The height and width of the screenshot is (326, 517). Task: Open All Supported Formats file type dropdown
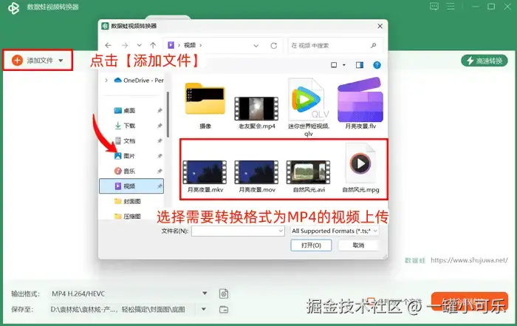pos(335,231)
